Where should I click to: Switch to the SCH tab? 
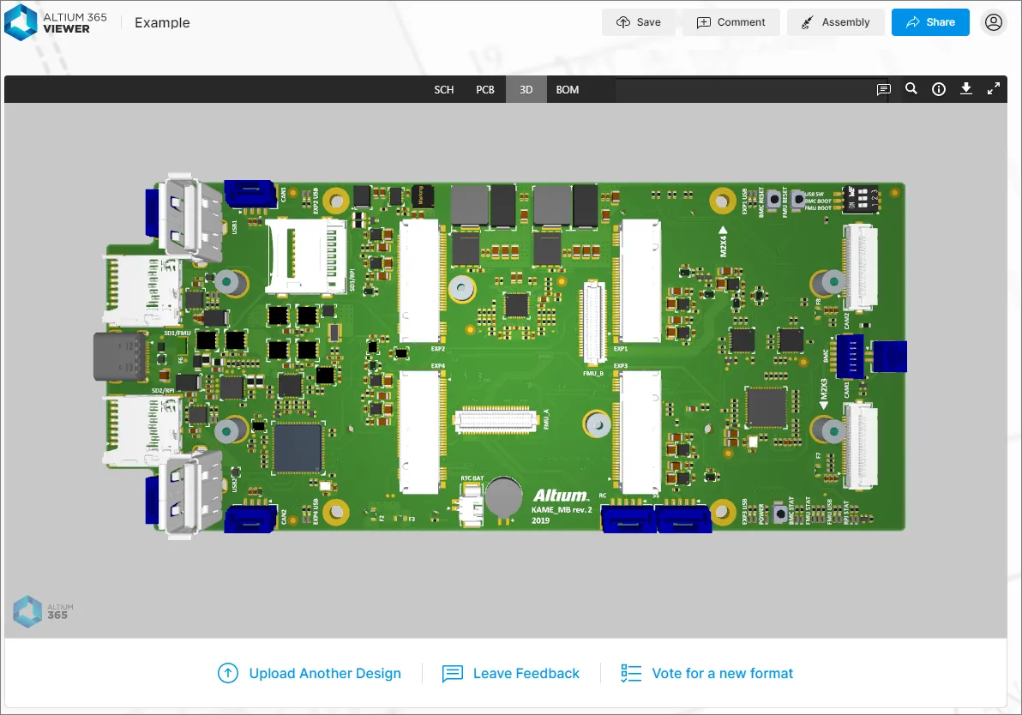coord(443,89)
